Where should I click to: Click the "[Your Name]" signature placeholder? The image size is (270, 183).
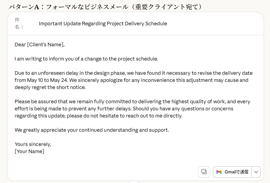[29, 151]
